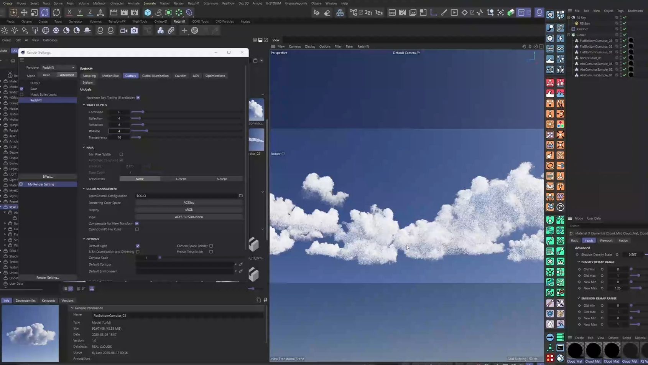Click the question mark icon in side palette
The image size is (648, 365).
pyautogui.click(x=561, y=207)
